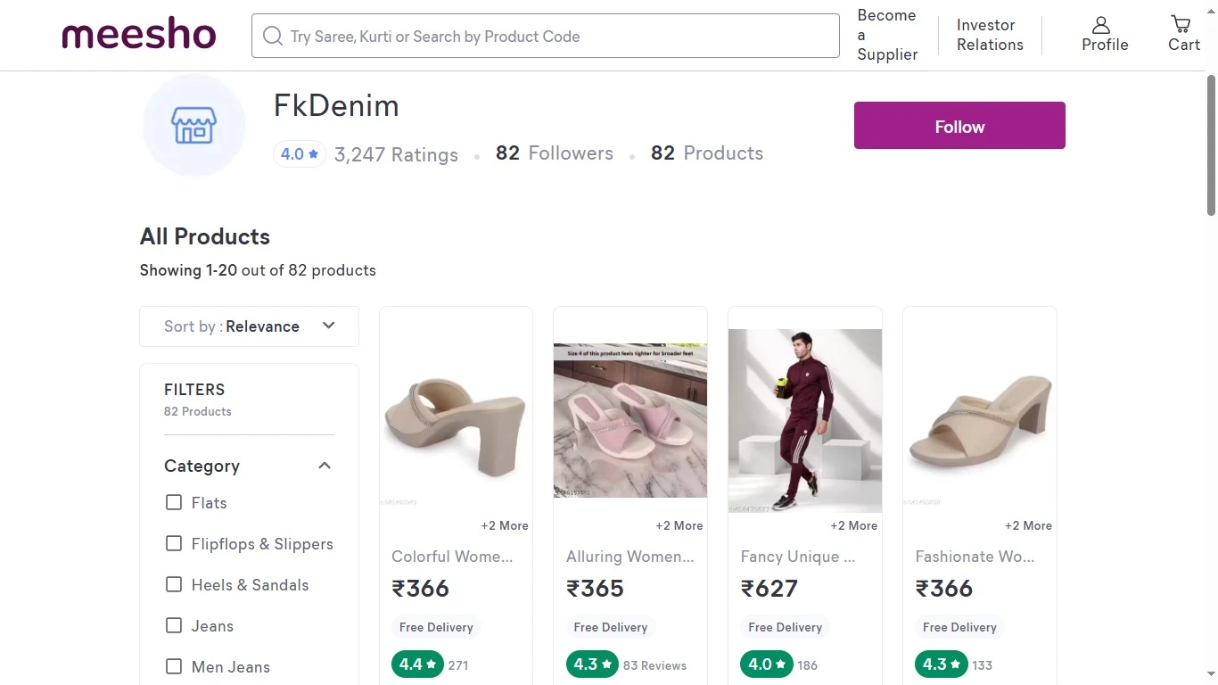Click the page vertical scrollbar

[1211, 145]
